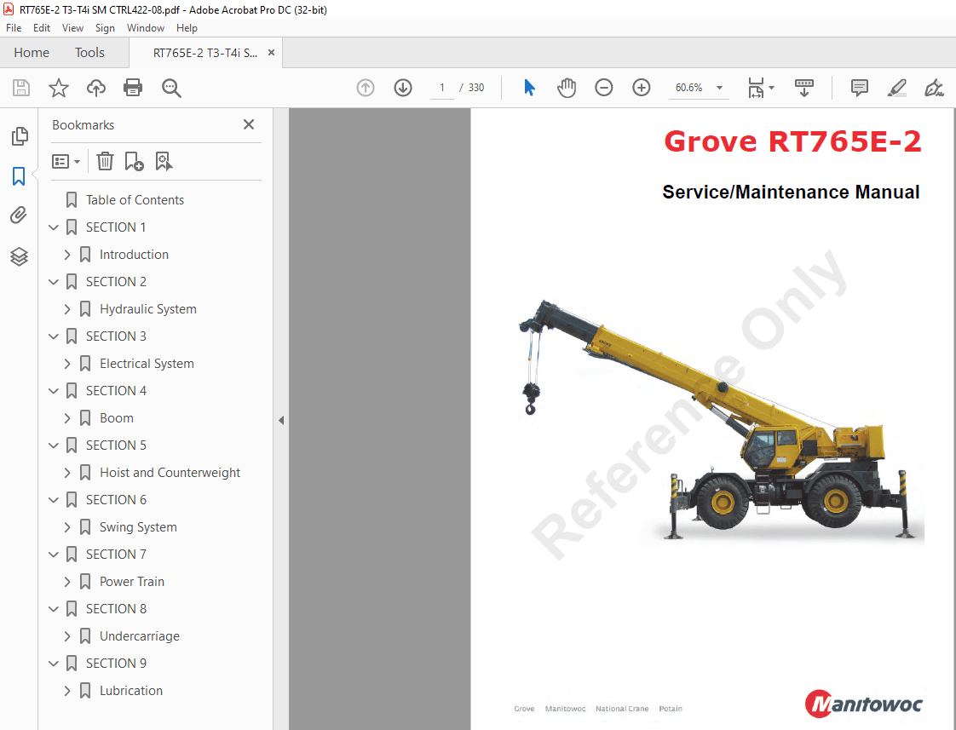Show the Layers panel

[x=20, y=256]
